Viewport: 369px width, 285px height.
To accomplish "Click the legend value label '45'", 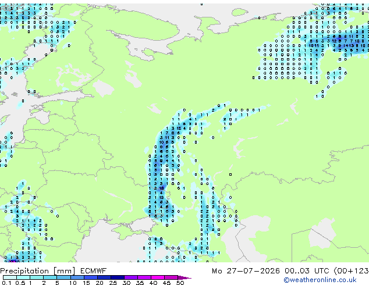I will [x=166, y=283].
